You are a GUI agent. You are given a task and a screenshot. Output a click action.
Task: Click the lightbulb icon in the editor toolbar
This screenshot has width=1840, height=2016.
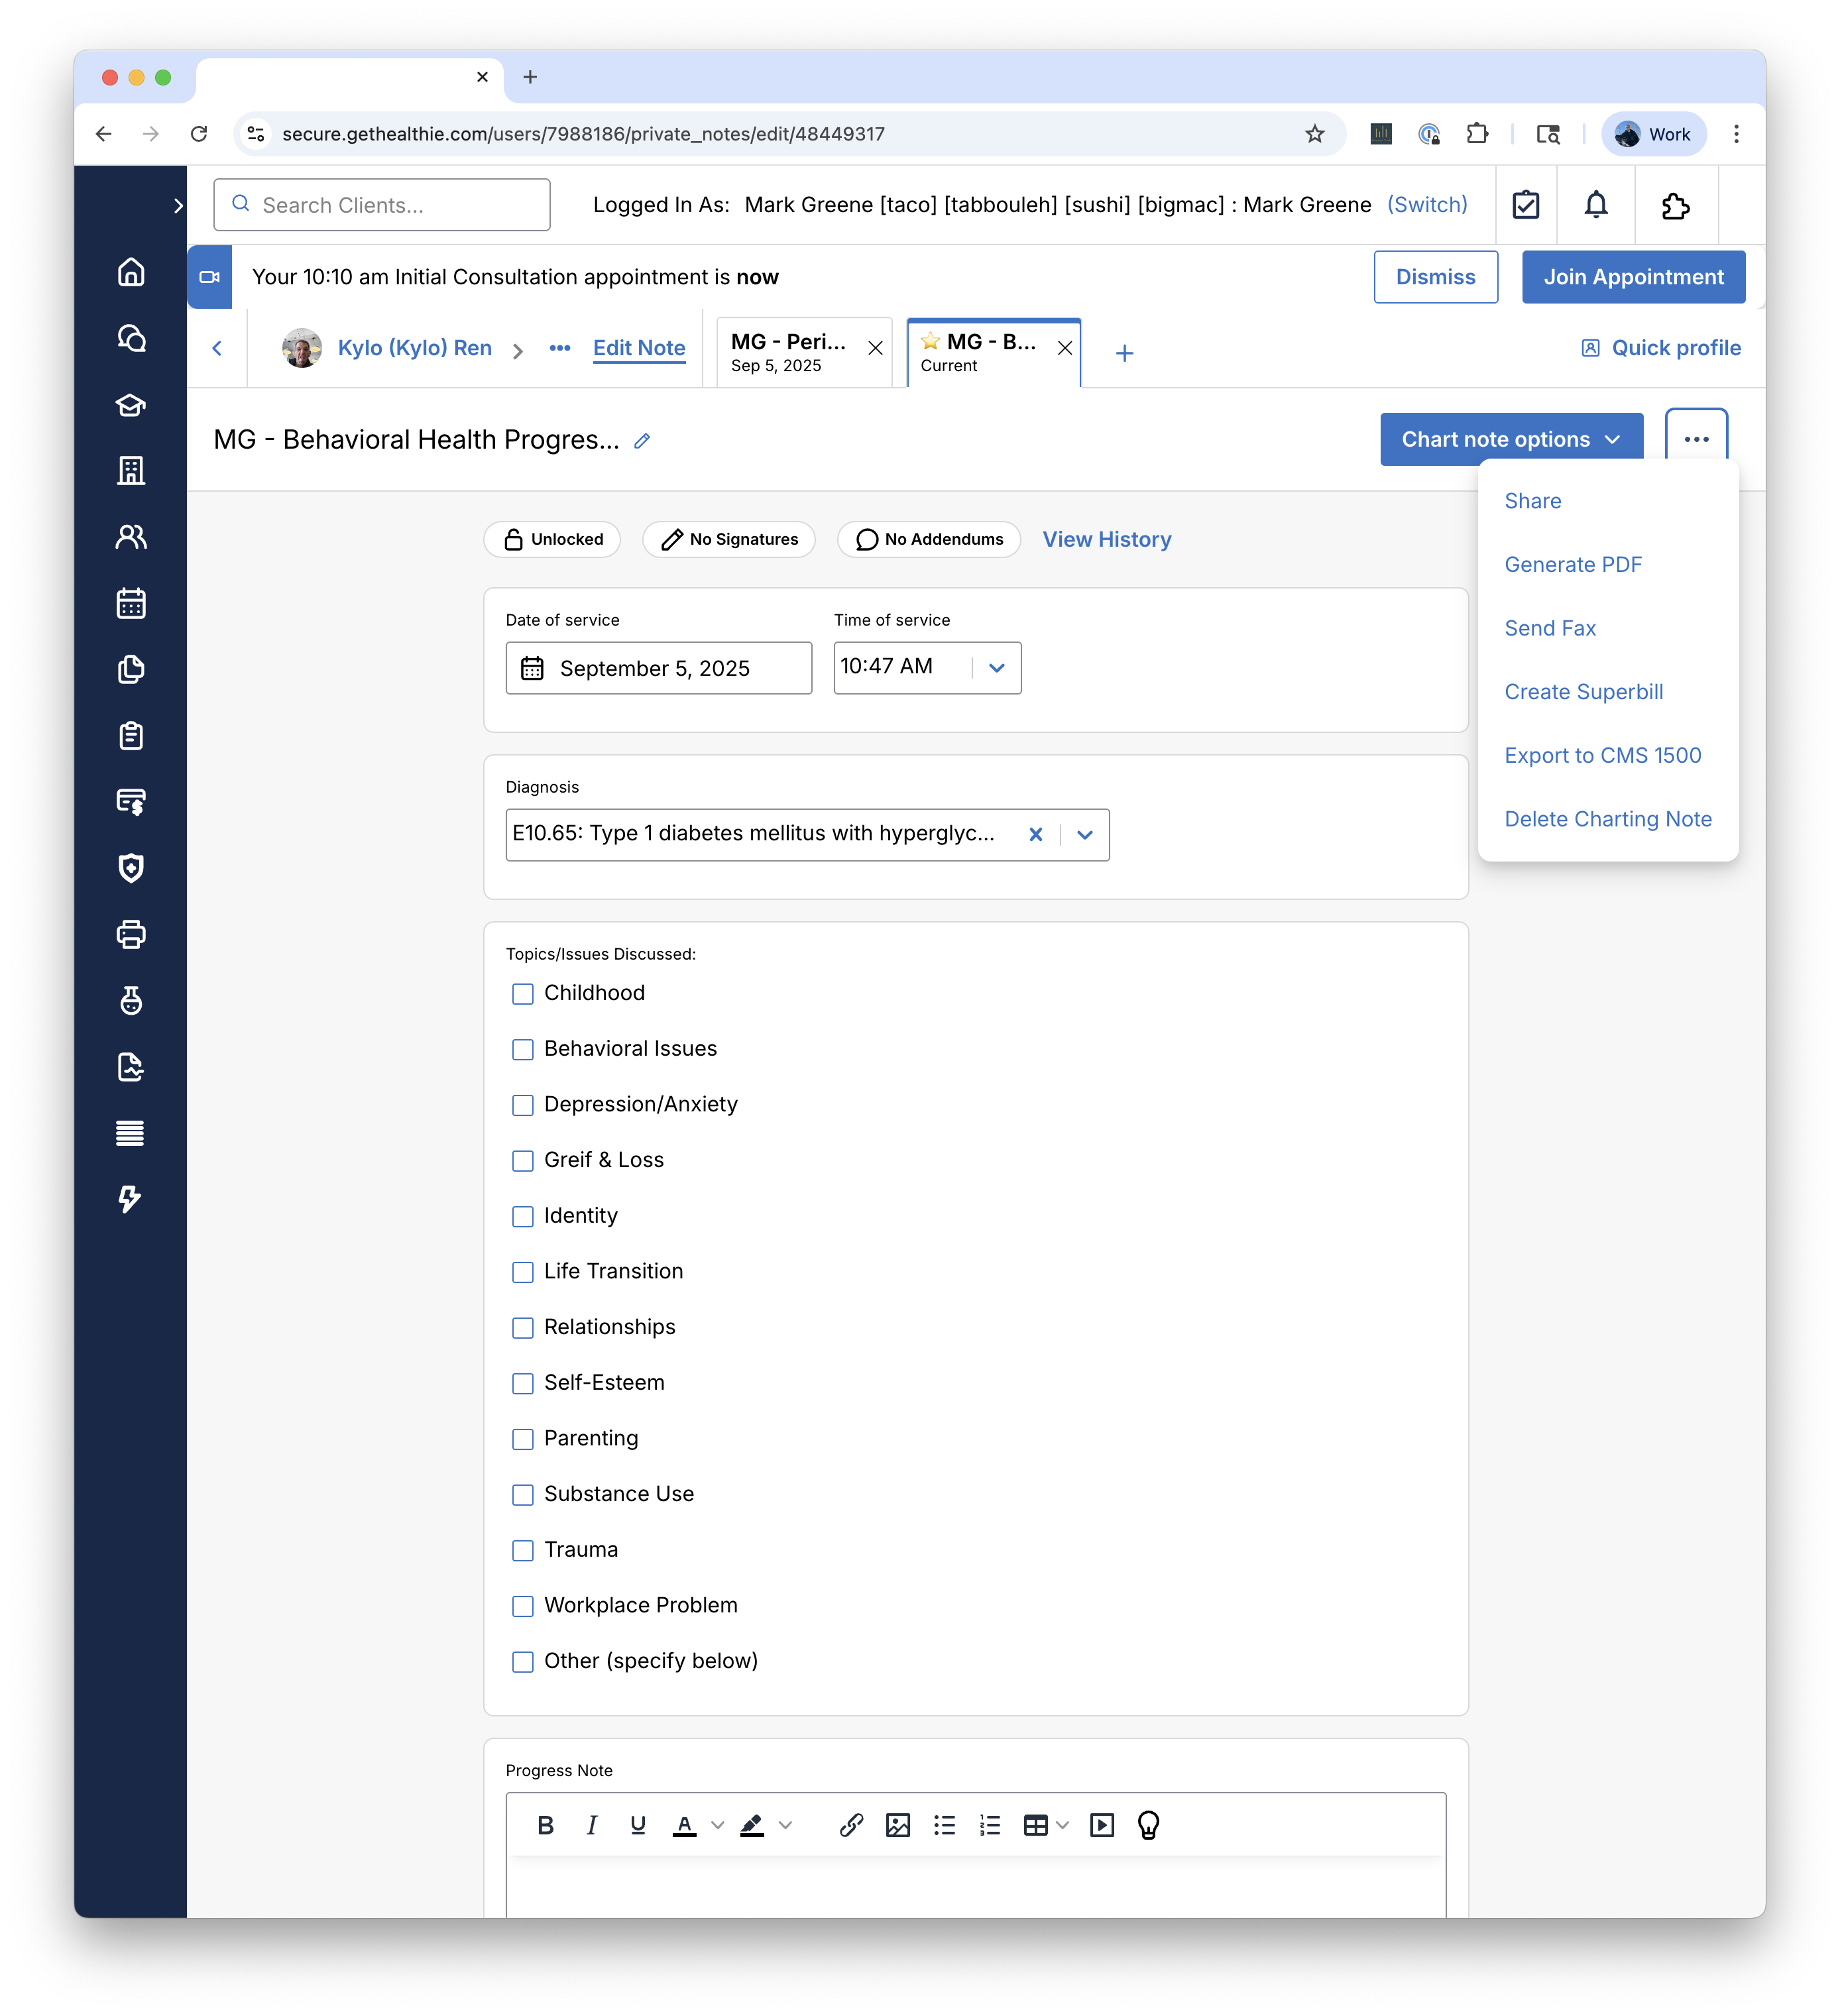click(x=1148, y=1825)
